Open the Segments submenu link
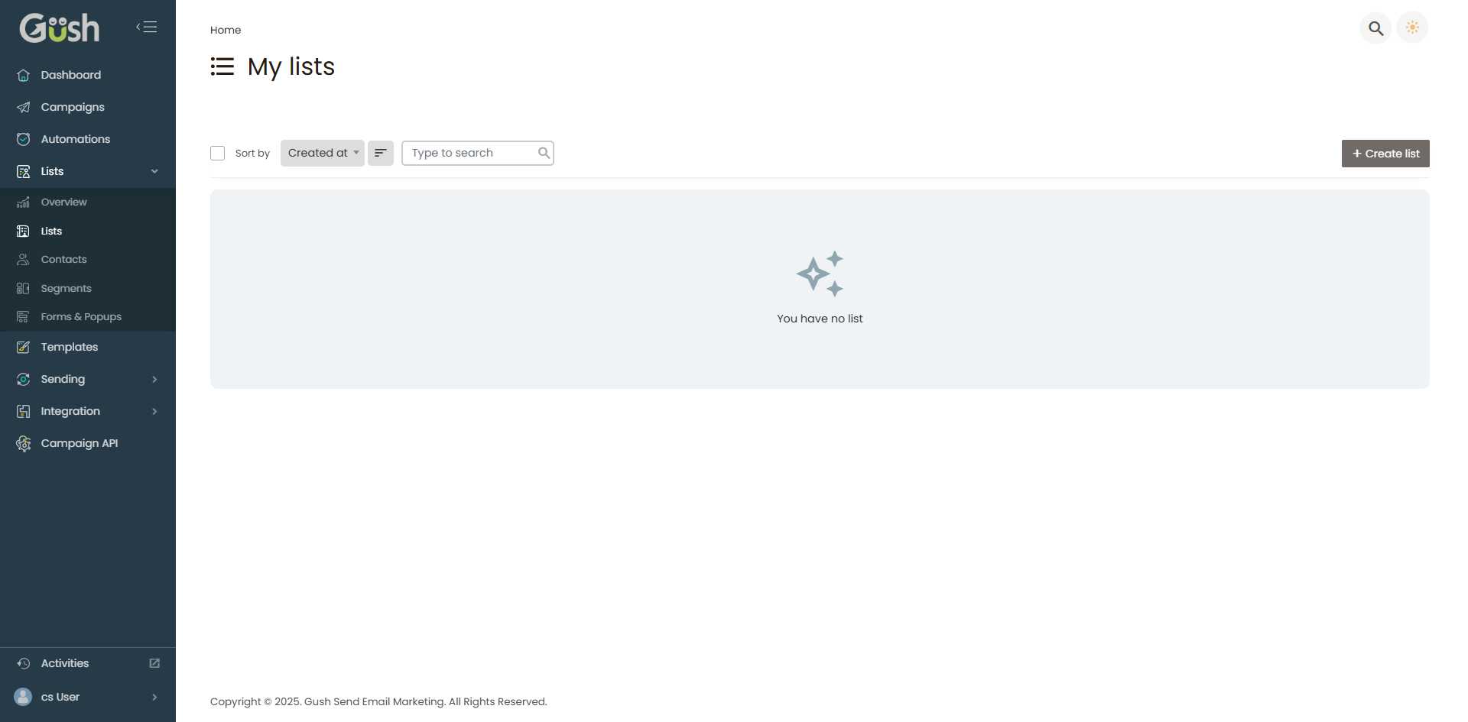 pyautogui.click(x=88, y=288)
